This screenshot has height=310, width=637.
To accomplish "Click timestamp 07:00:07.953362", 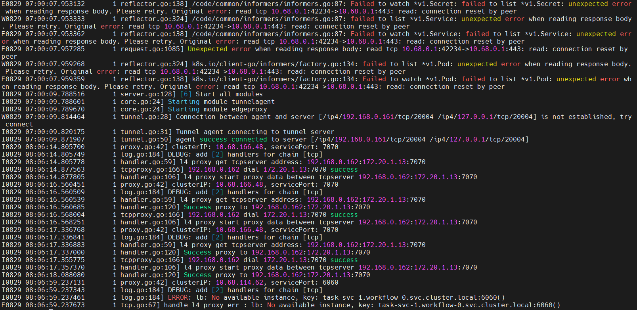I will click(x=55, y=34).
